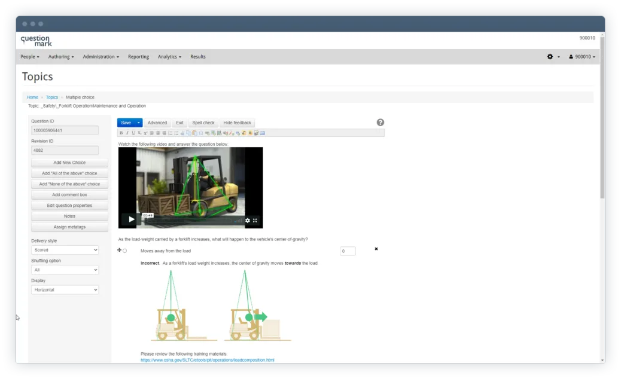Change the Shuffling option dropdown
621x379 pixels.
[65, 270]
